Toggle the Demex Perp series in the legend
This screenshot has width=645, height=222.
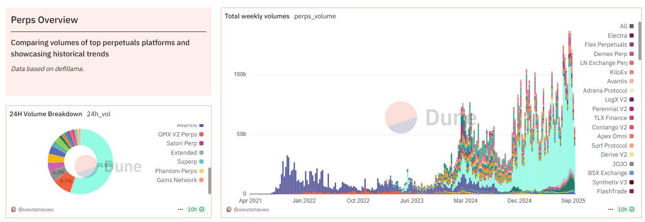[x=614, y=54]
